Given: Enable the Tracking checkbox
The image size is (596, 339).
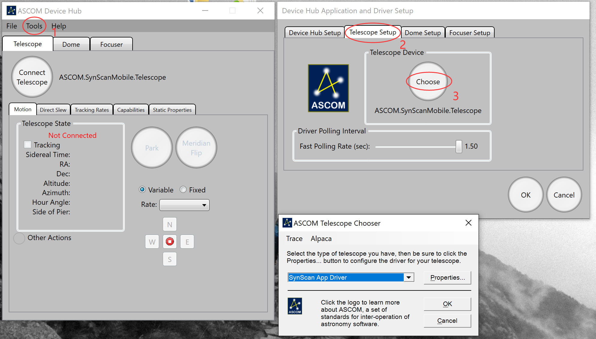Looking at the screenshot, I should [x=28, y=145].
